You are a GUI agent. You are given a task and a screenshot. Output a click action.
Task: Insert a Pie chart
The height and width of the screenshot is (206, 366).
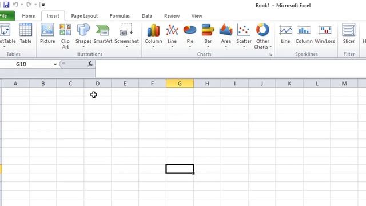(190, 35)
